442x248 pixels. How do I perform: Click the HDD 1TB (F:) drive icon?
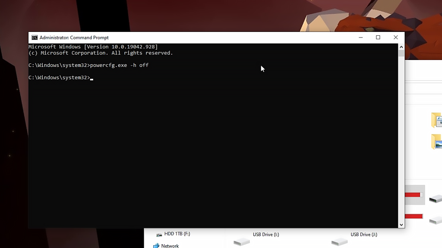pos(159,235)
